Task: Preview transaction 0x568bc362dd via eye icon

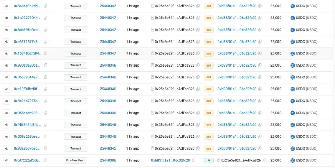Action: [7, 6]
